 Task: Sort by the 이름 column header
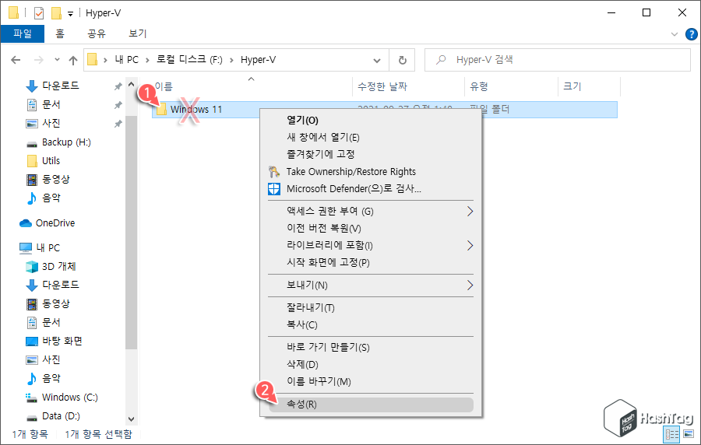164,86
